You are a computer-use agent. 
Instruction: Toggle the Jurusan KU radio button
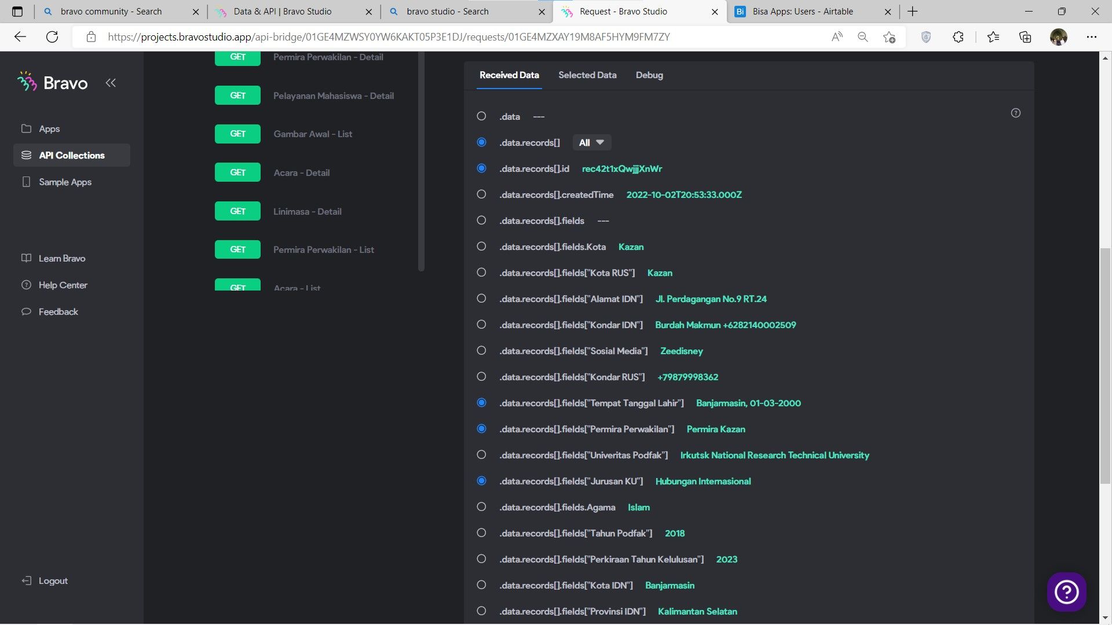coord(481,481)
